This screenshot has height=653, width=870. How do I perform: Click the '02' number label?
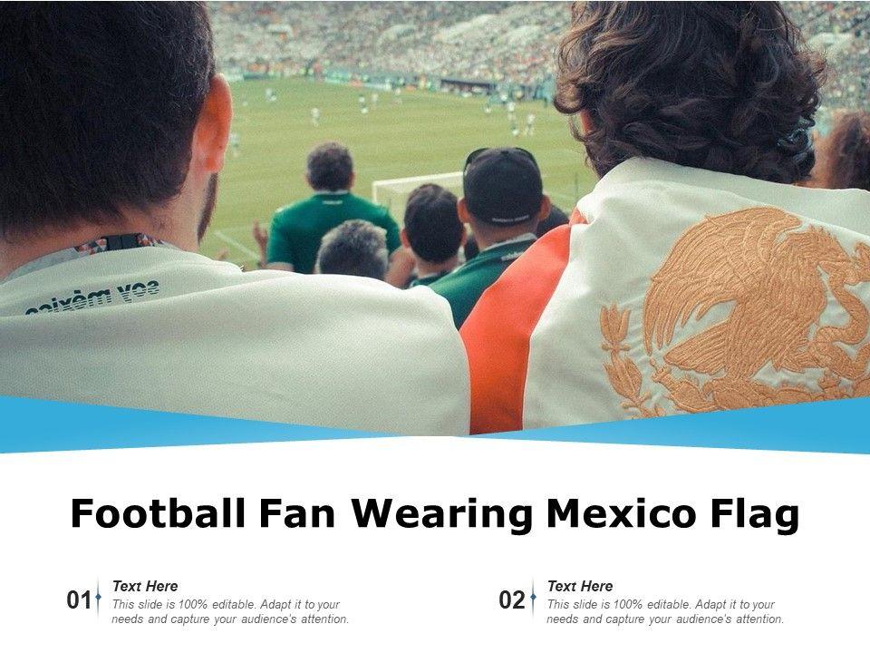coord(511,600)
